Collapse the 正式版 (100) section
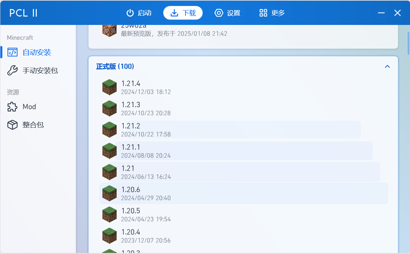 point(387,66)
